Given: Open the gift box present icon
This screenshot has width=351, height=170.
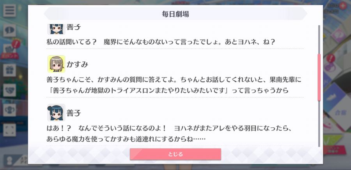Looking at the screenshot, I should 9,70.
